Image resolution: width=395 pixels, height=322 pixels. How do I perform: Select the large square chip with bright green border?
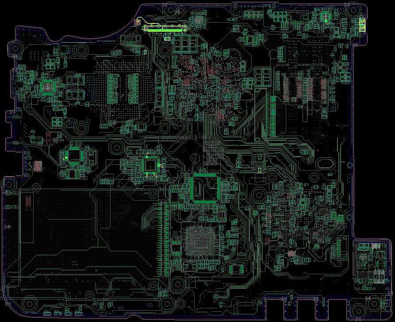204,188
